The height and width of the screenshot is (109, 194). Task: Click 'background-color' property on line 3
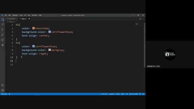33,32
